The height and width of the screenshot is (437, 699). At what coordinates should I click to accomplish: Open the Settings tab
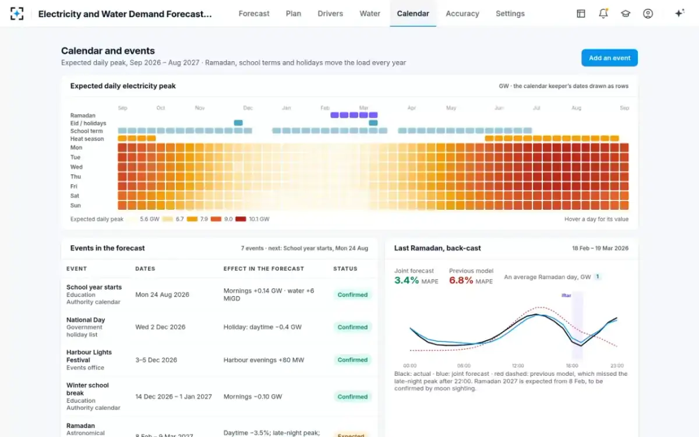tap(510, 13)
